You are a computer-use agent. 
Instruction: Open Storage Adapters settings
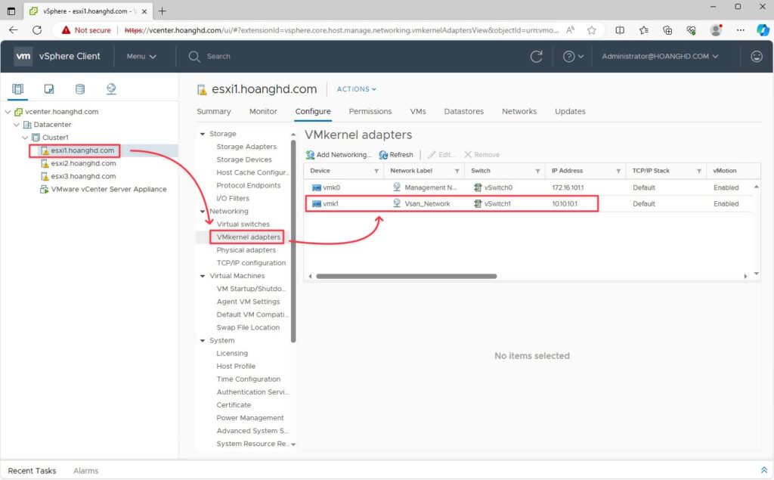coord(246,147)
